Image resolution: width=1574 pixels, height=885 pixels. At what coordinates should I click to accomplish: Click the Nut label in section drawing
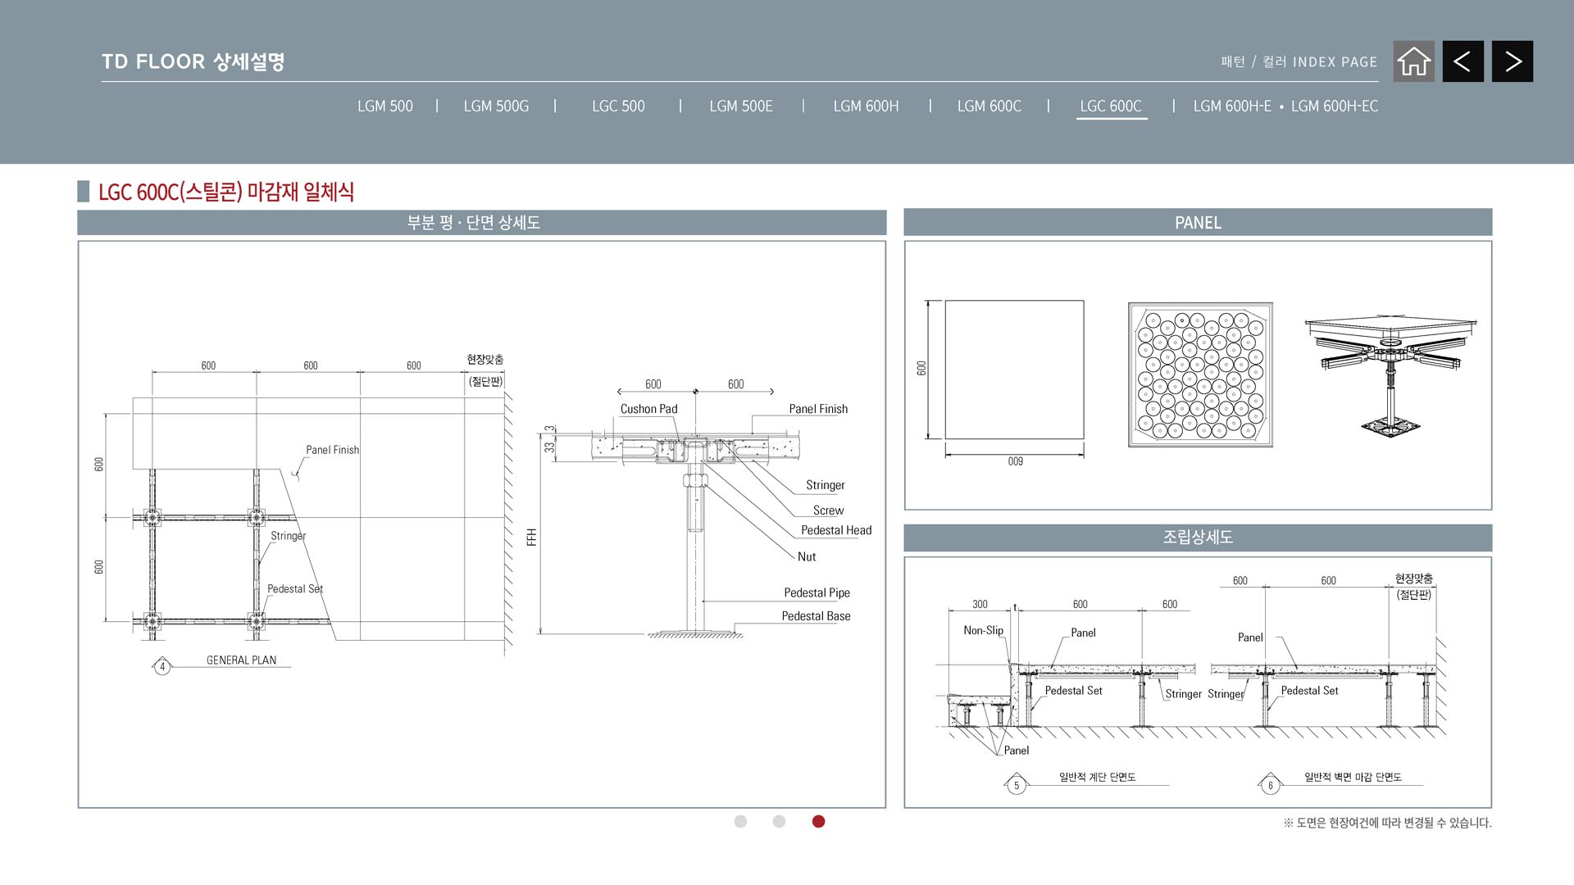point(807,556)
